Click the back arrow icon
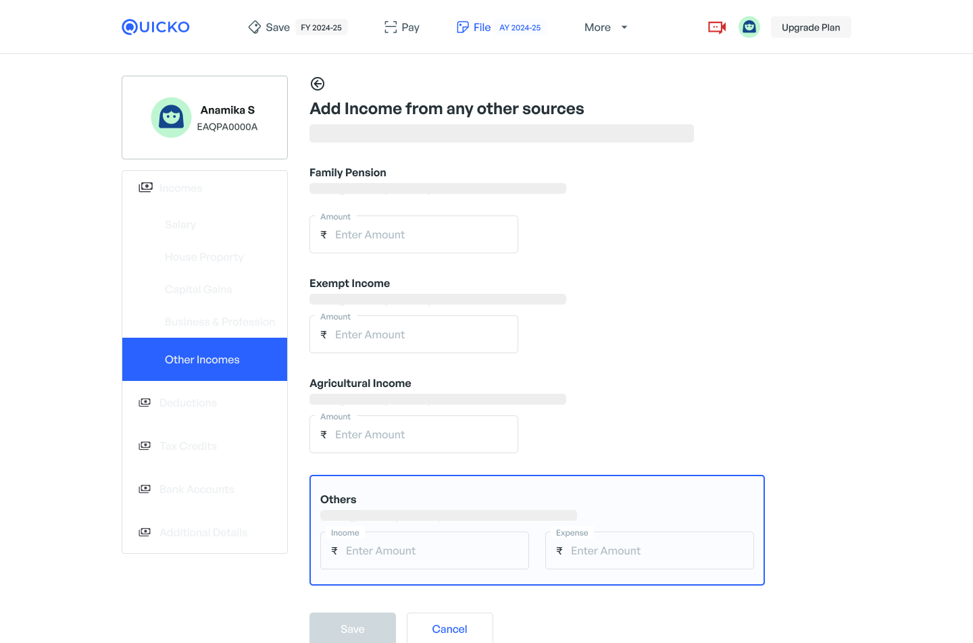973x643 pixels. 318,84
